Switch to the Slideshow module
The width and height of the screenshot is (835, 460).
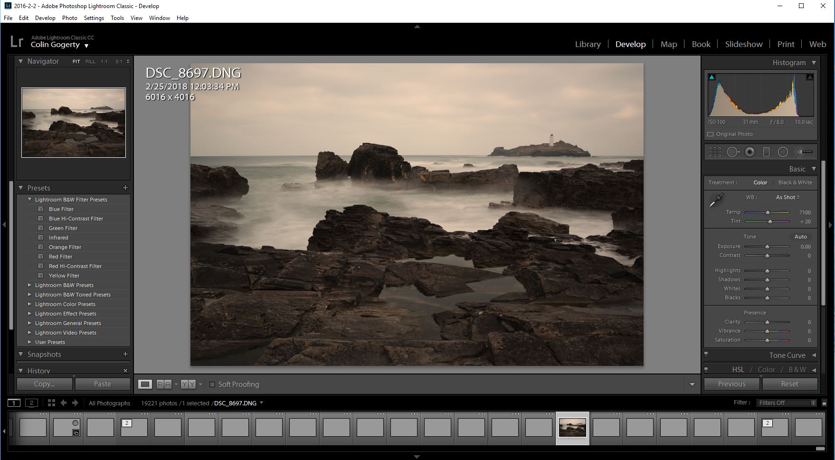tap(743, 44)
